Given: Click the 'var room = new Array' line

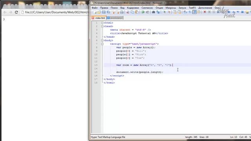Looking at the screenshot, I should 144,65.
